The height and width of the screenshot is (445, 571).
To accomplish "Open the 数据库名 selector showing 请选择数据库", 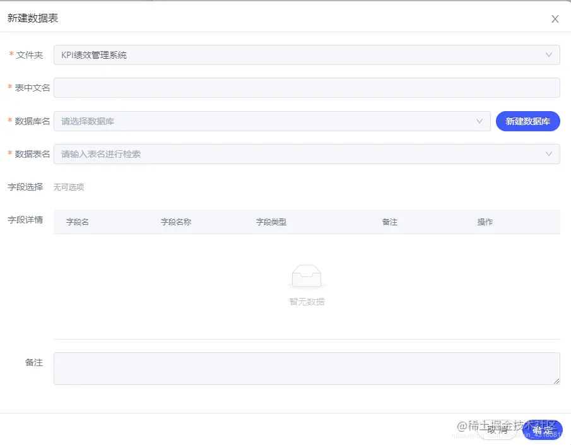I will click(271, 121).
